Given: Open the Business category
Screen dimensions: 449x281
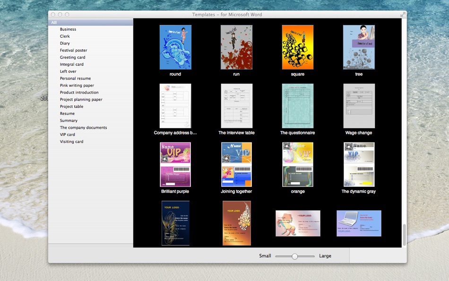Looking at the screenshot, I should [68, 29].
